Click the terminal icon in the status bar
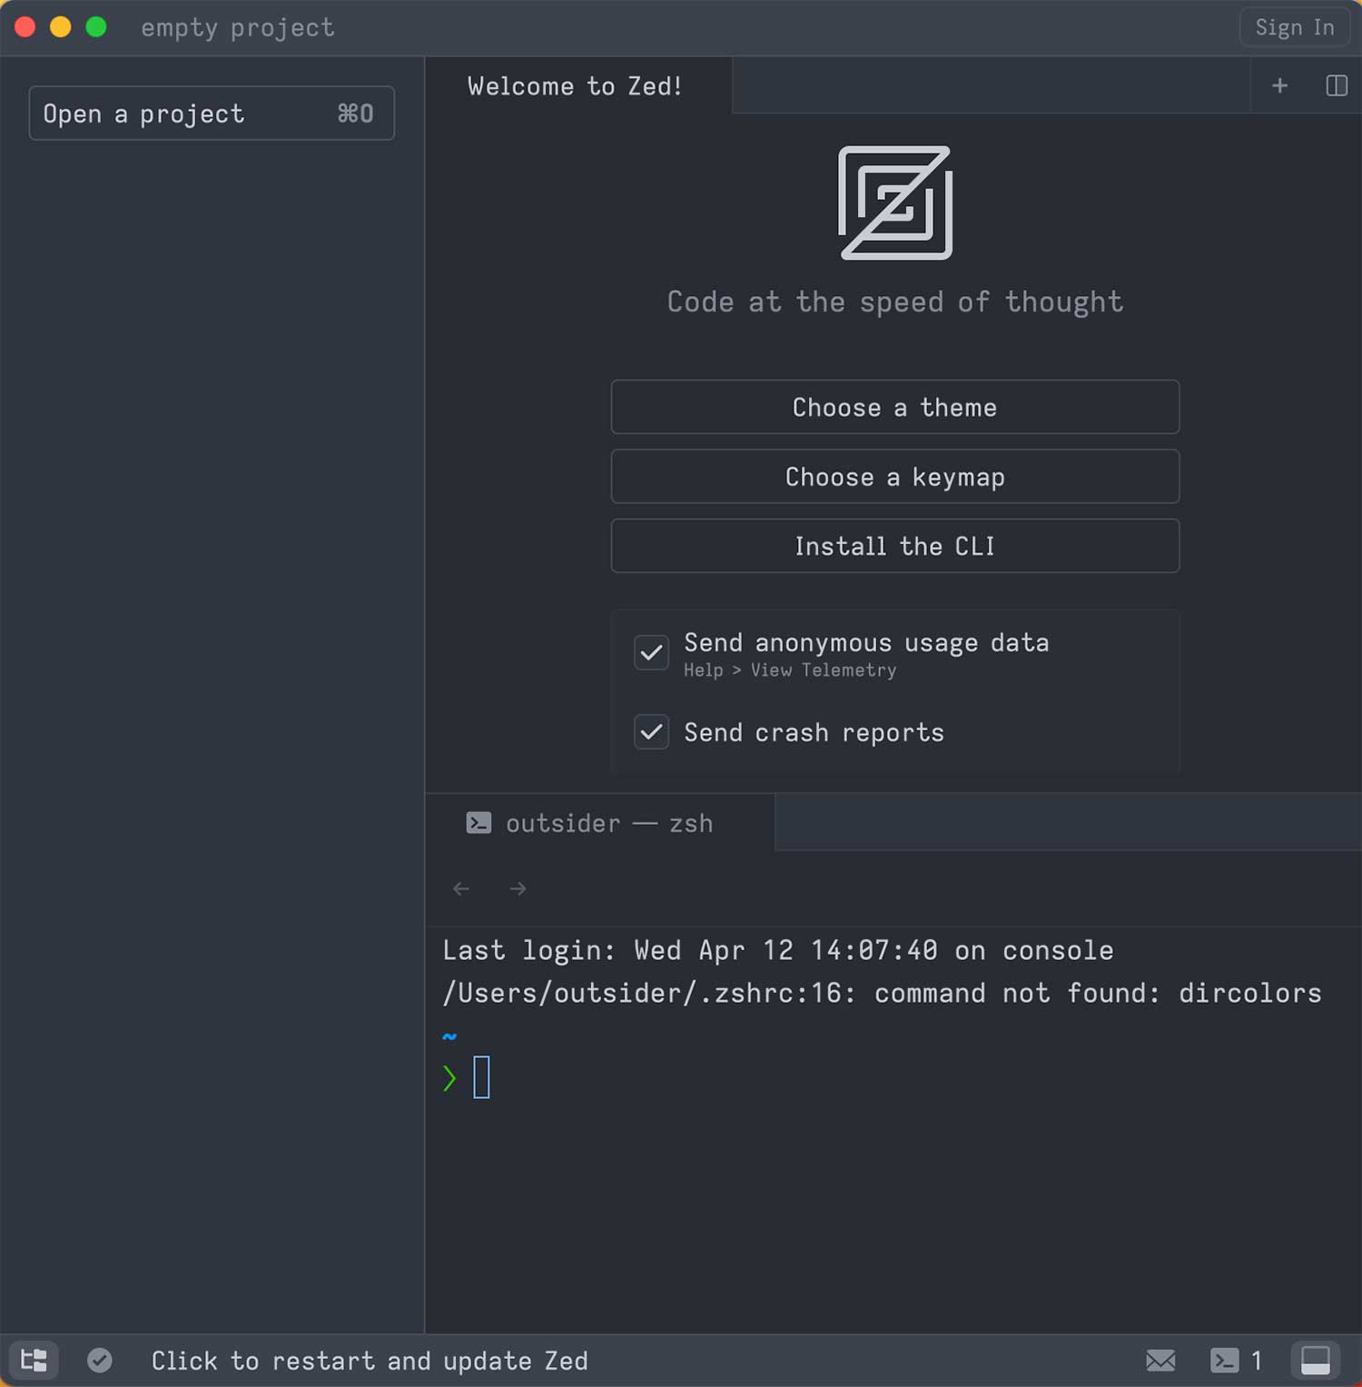 [1224, 1360]
